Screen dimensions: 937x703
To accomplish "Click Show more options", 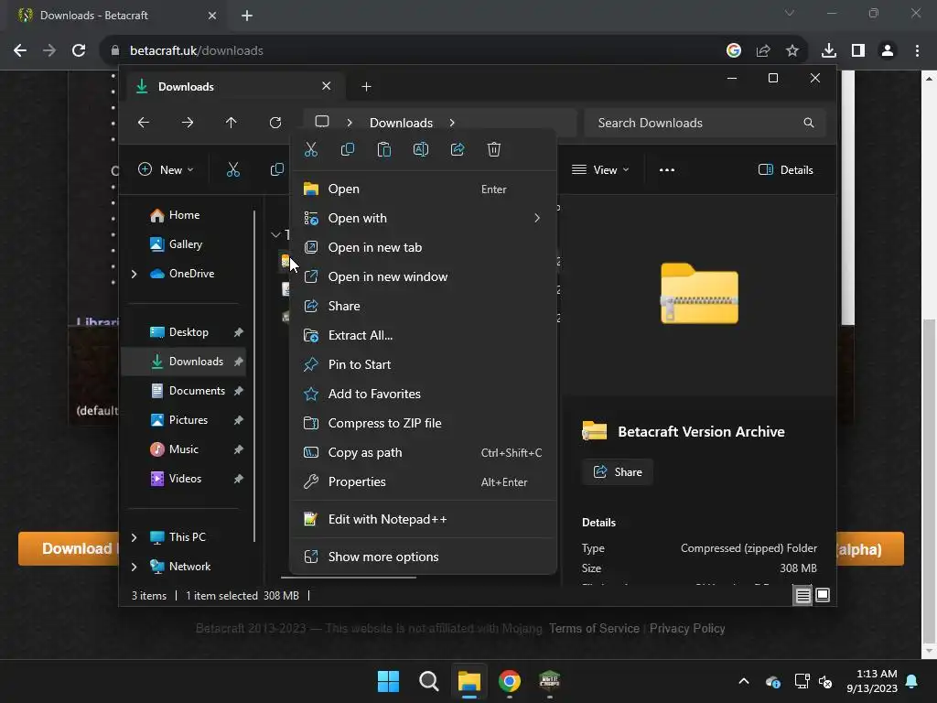I will coord(423,557).
